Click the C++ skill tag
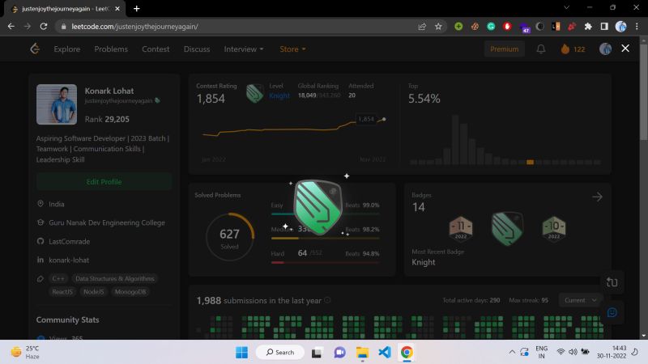This screenshot has width=648, height=364. point(58,278)
